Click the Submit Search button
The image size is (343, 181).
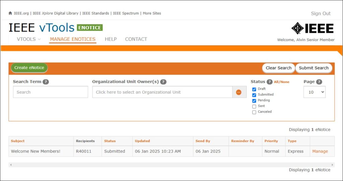point(314,68)
